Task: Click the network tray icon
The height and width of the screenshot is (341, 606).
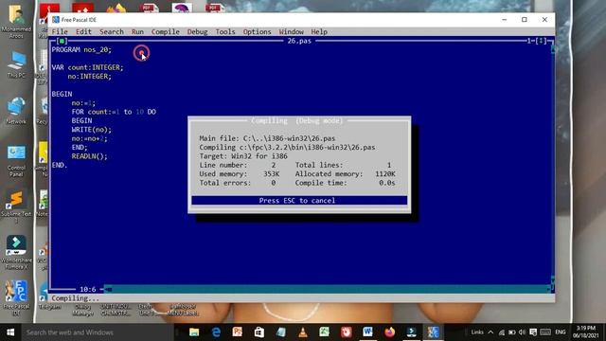Action: [x=501, y=332]
